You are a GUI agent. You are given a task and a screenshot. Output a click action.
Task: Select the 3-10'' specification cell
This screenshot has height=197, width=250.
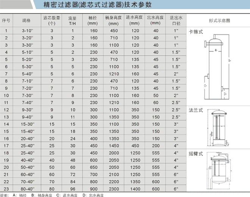[x=26, y=30]
